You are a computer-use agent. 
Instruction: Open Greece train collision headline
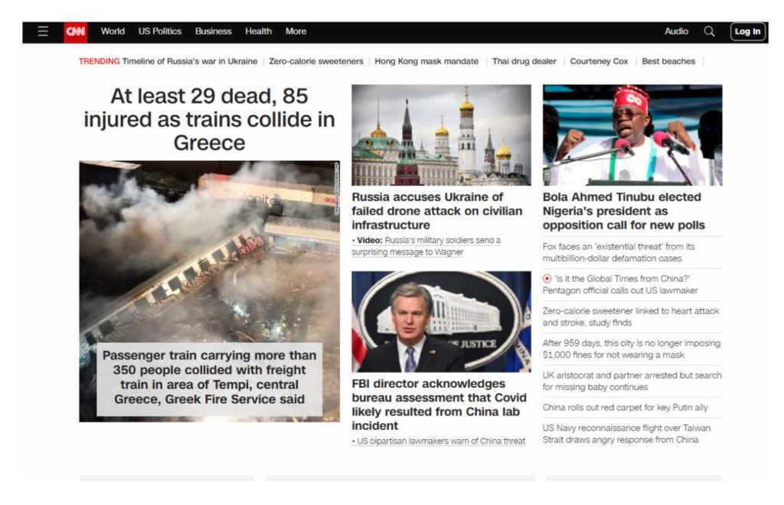pos(209,120)
